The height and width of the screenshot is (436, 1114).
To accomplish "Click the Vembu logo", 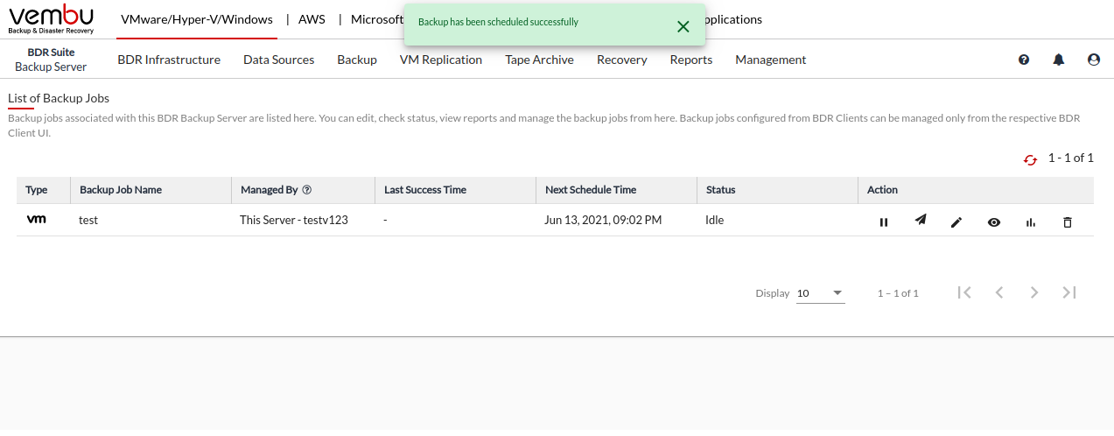I will (x=51, y=19).
